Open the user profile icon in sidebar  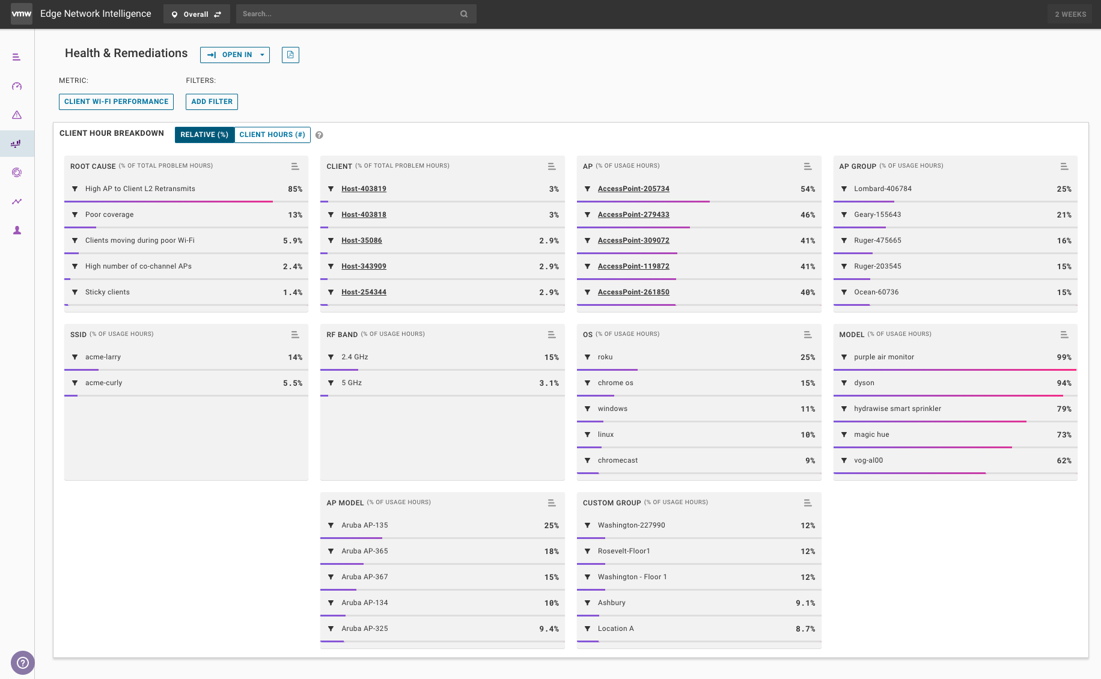click(17, 230)
